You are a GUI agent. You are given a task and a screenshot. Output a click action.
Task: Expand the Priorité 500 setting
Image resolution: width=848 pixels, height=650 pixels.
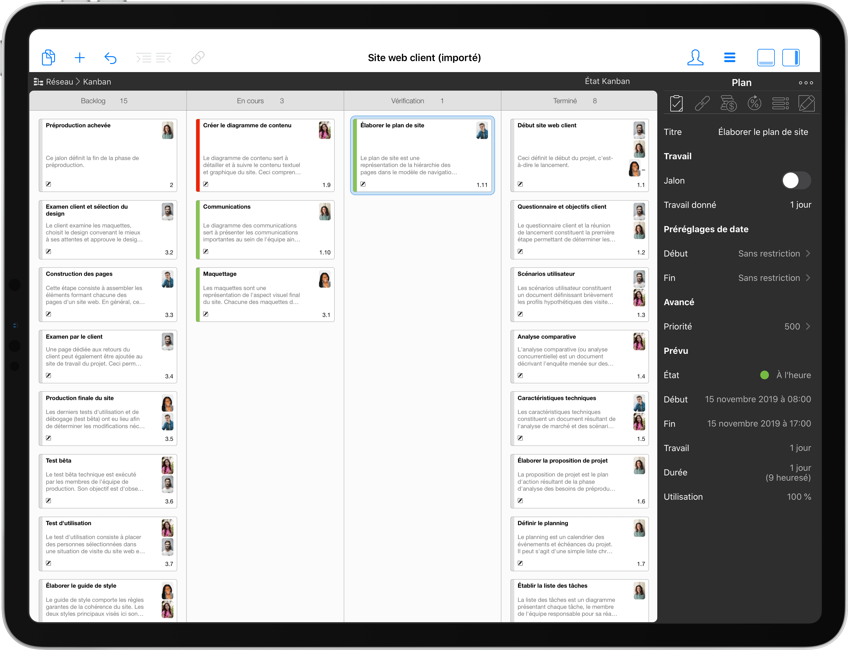coord(793,326)
